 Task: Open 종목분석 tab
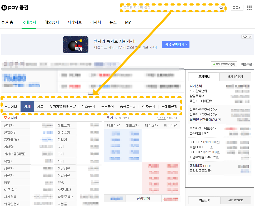pos(107,106)
